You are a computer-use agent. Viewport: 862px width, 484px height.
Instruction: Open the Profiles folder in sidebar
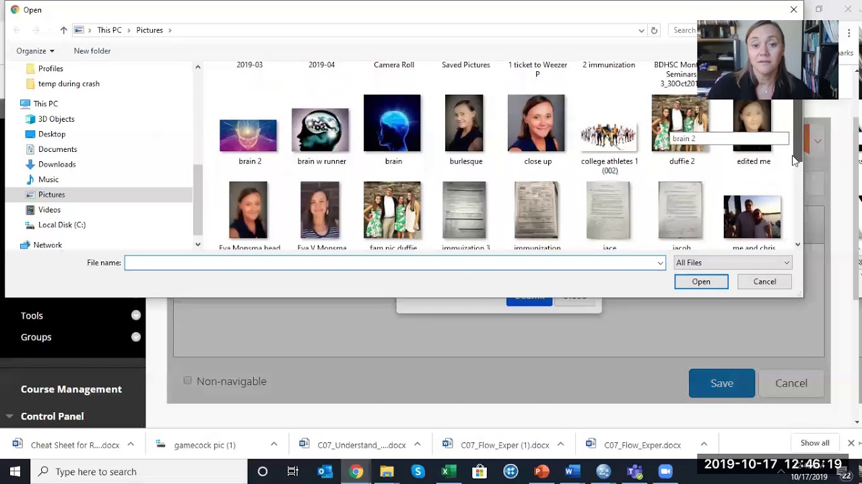pos(51,69)
